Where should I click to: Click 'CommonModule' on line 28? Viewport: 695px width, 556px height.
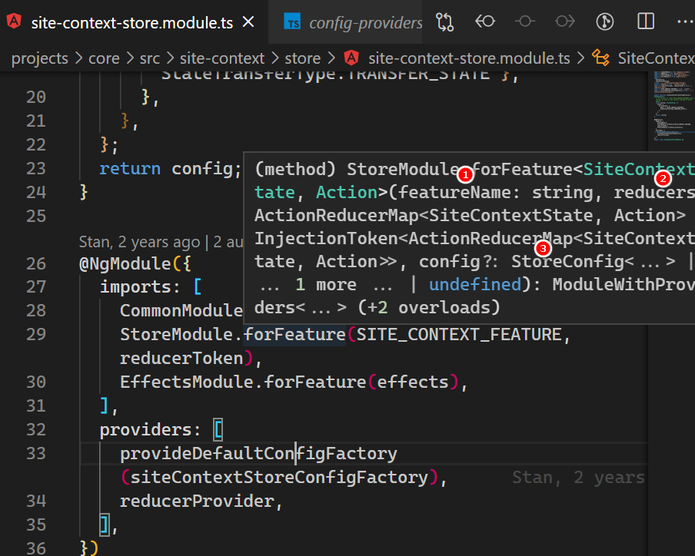(181, 310)
